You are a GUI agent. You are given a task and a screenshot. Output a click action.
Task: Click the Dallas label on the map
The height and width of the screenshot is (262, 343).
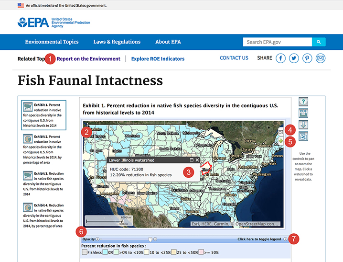186,199
